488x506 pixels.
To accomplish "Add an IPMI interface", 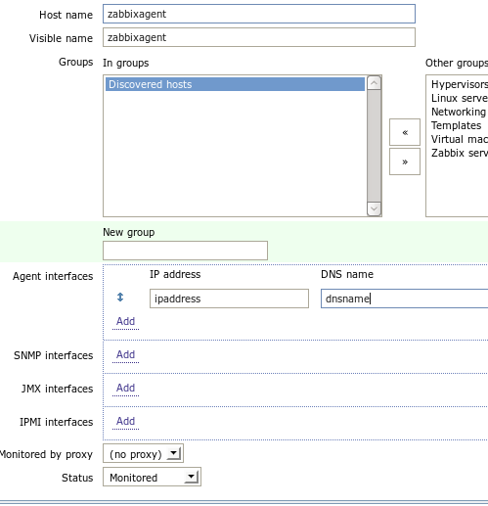I will tap(125, 421).
